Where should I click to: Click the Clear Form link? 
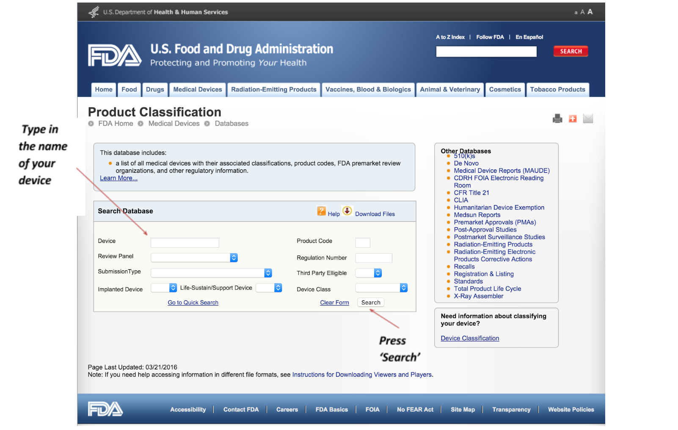(334, 303)
